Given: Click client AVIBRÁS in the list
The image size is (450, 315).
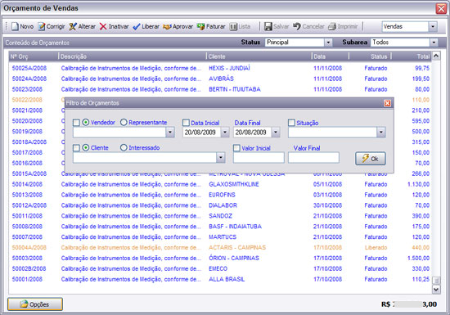Looking at the screenshot, I should [221, 79].
